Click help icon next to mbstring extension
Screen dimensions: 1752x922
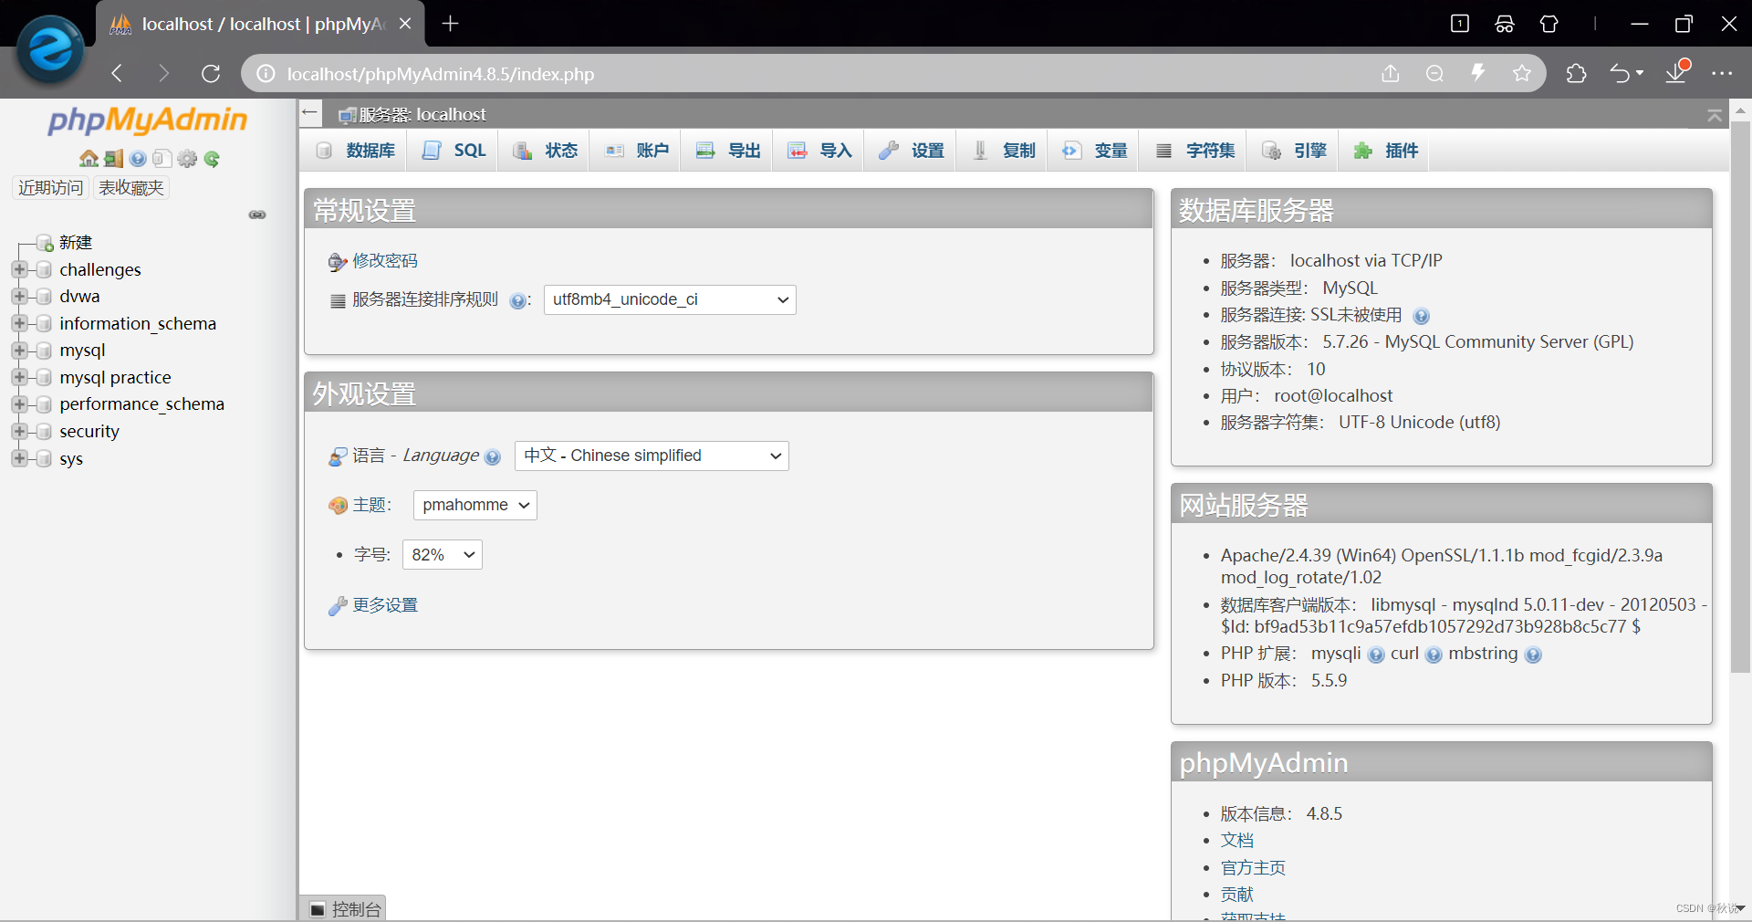(1533, 655)
